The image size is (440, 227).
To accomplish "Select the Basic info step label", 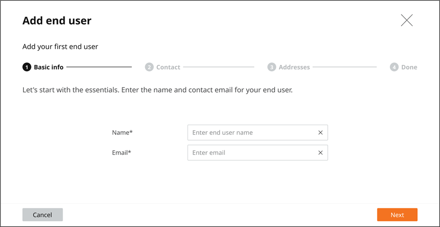I will pyautogui.click(x=49, y=67).
